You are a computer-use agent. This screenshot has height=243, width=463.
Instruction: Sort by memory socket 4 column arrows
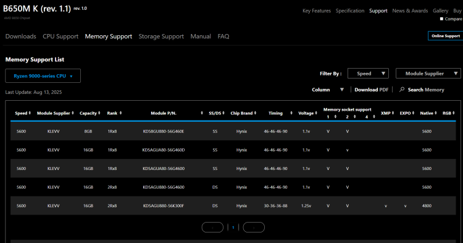(374, 117)
